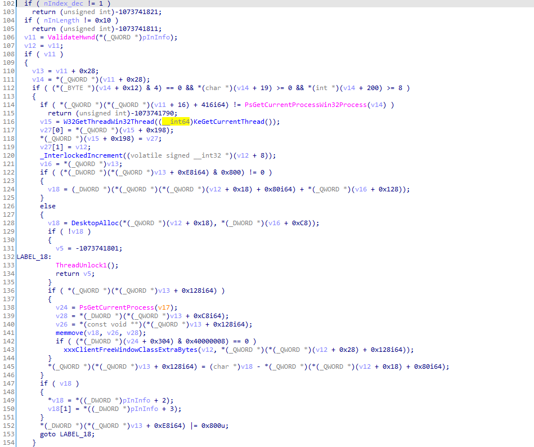Click v5 assignment target on line 131
Screen dimensions: 534x447
59,248
